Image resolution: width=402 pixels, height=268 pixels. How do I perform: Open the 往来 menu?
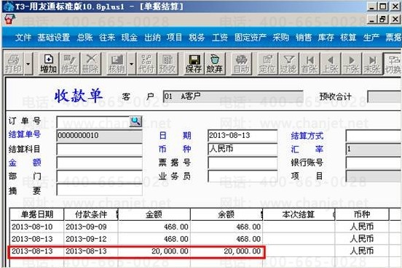click(x=107, y=38)
